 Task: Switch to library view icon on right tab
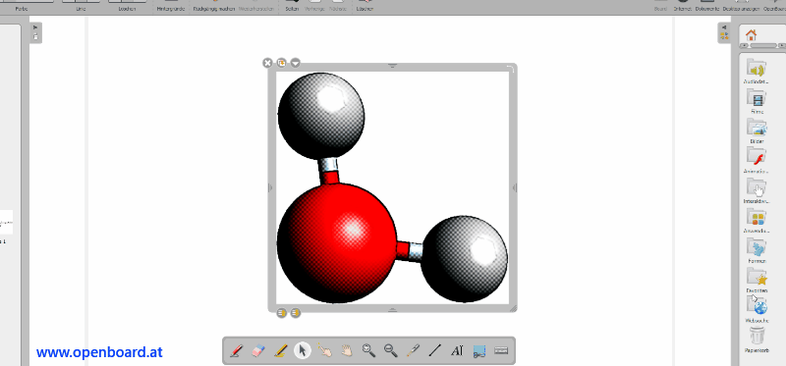pos(724,36)
